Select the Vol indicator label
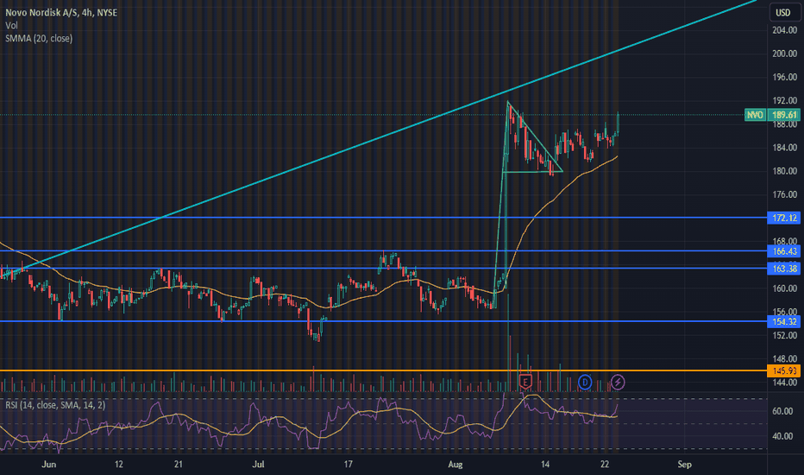Image resolution: width=804 pixels, height=475 pixels. 11,25
